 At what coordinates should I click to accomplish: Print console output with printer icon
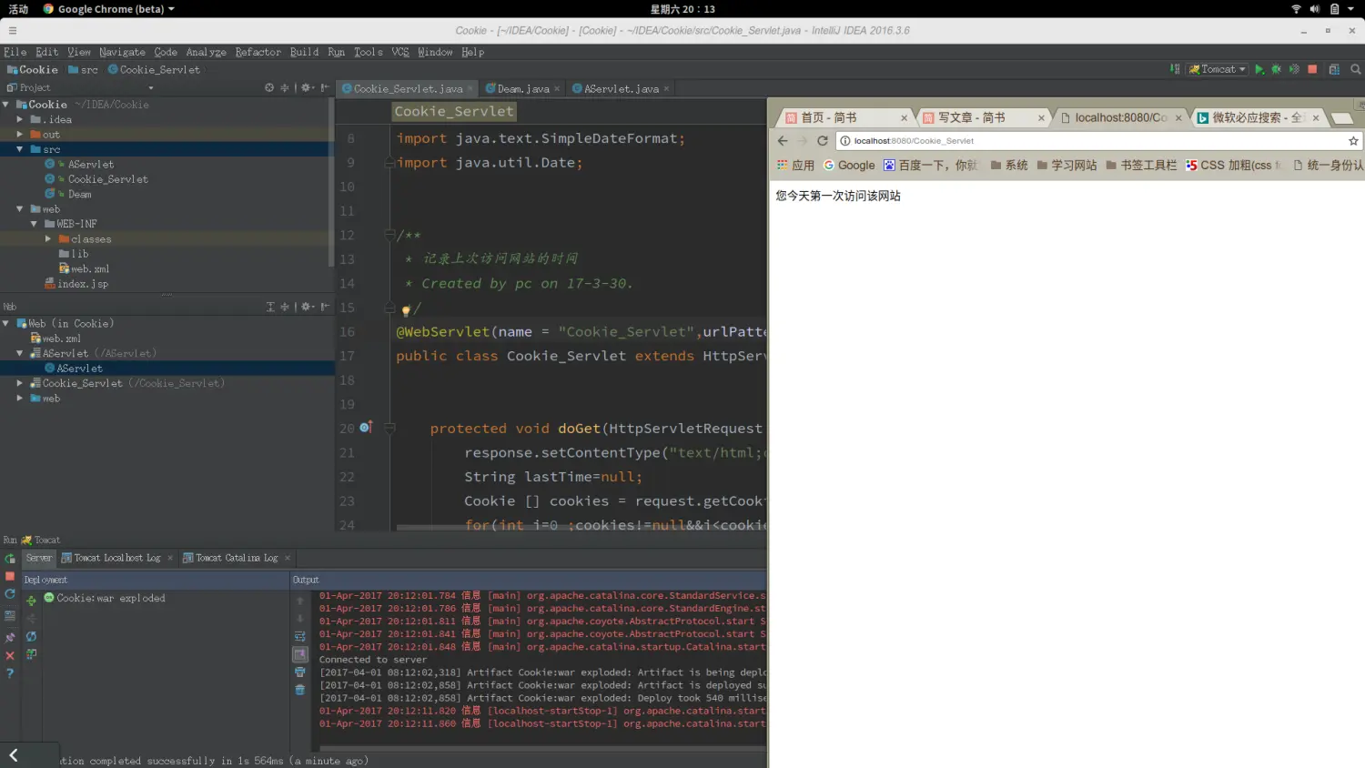[299, 672]
